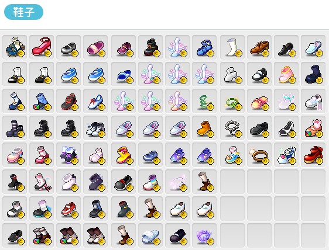The height and width of the screenshot is (250, 329).
Task: Pick the pink rain boot
Action: point(286,74)
